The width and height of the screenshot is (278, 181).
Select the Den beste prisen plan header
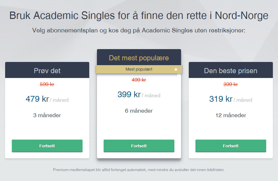(231, 70)
